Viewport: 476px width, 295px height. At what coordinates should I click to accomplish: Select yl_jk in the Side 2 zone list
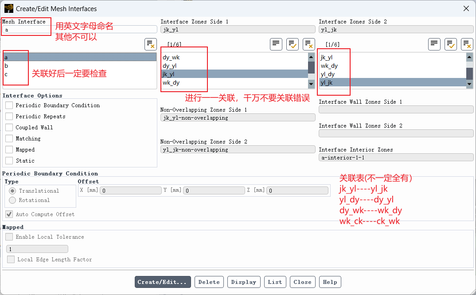point(393,82)
